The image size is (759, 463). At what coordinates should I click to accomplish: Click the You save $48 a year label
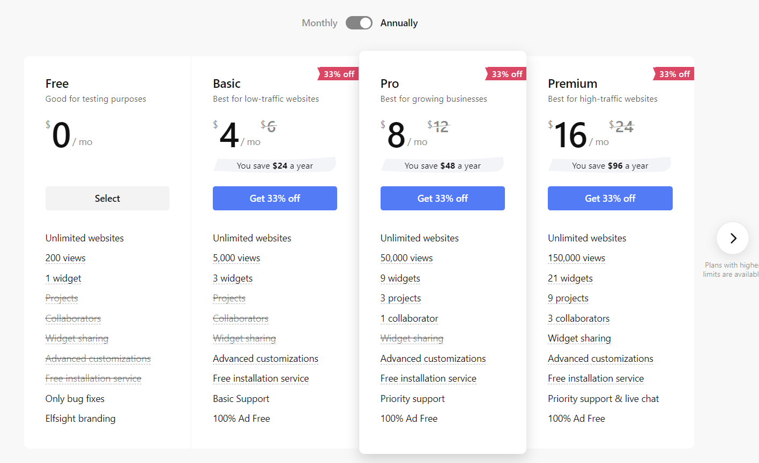click(x=442, y=166)
